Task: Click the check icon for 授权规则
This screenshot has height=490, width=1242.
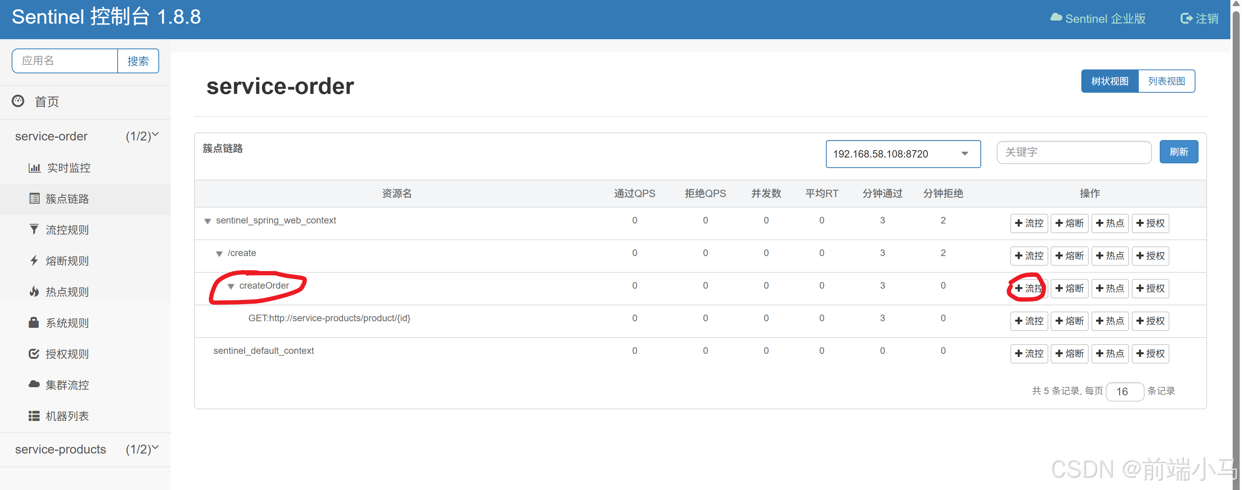Action: (34, 354)
